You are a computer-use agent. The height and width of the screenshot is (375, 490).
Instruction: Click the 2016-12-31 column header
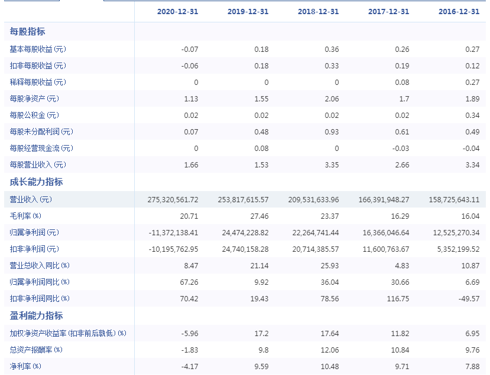[x=459, y=12]
